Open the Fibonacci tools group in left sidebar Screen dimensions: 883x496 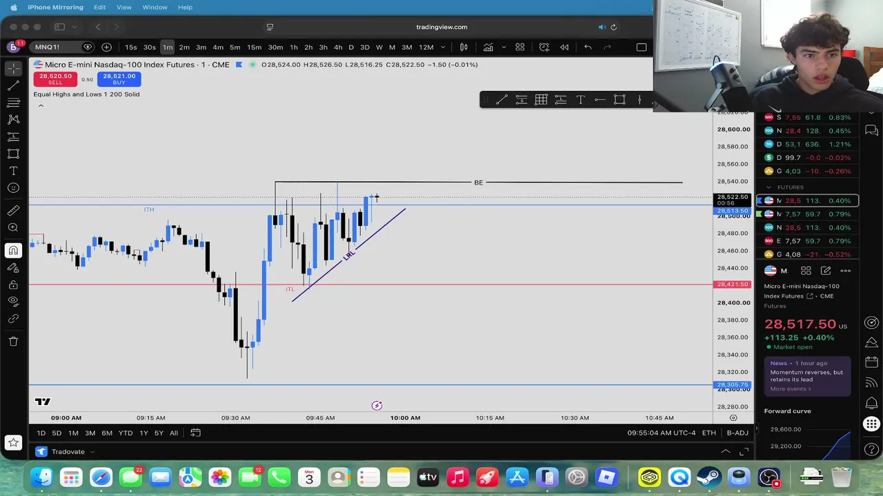tap(13, 103)
